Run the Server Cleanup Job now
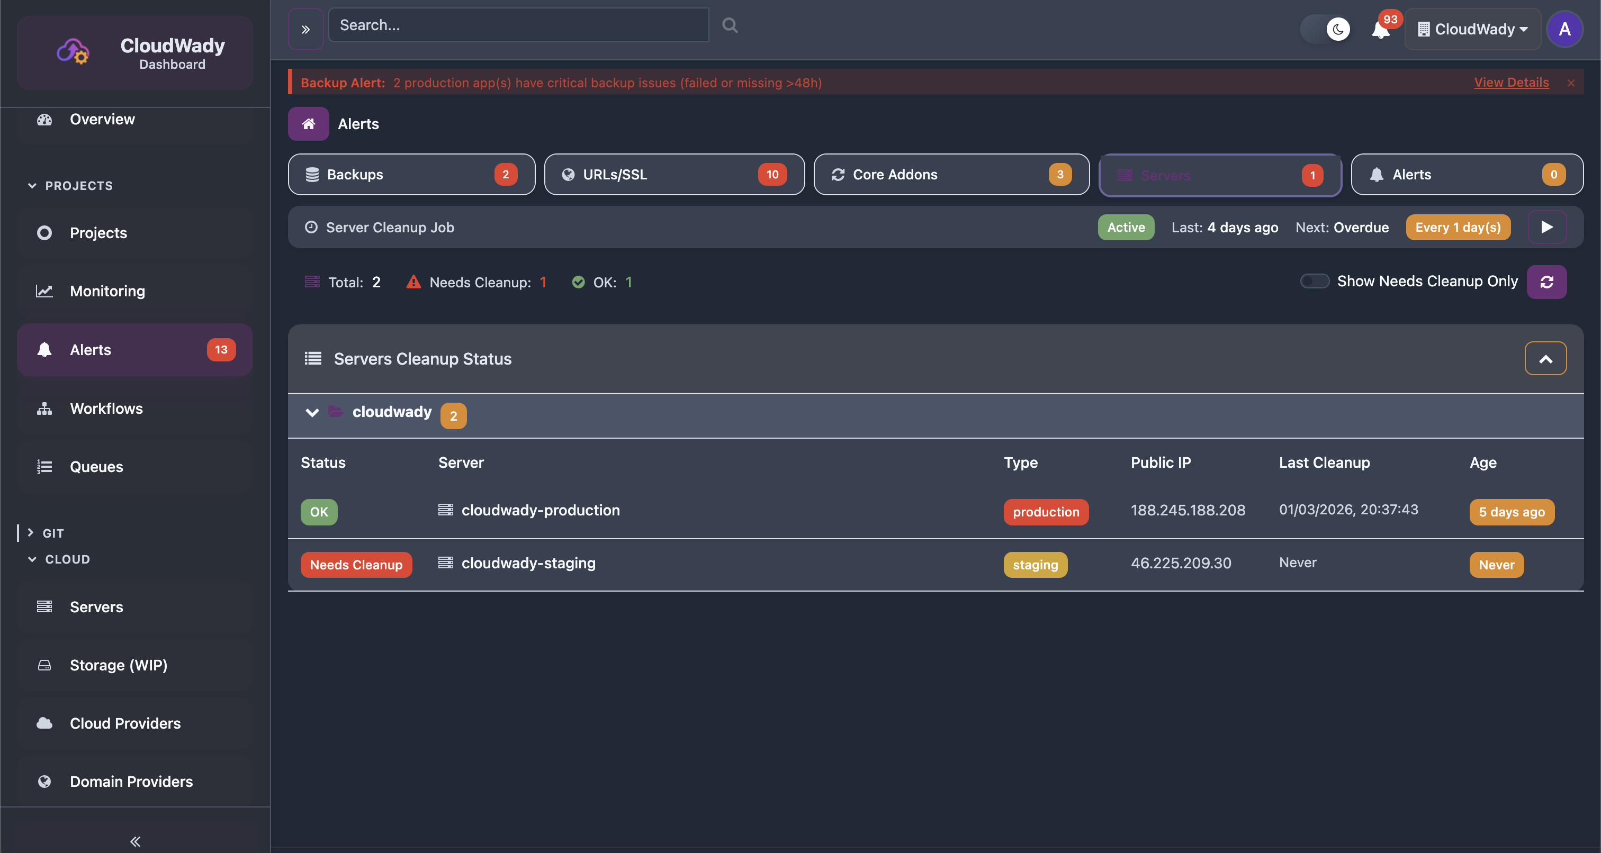 1547,228
